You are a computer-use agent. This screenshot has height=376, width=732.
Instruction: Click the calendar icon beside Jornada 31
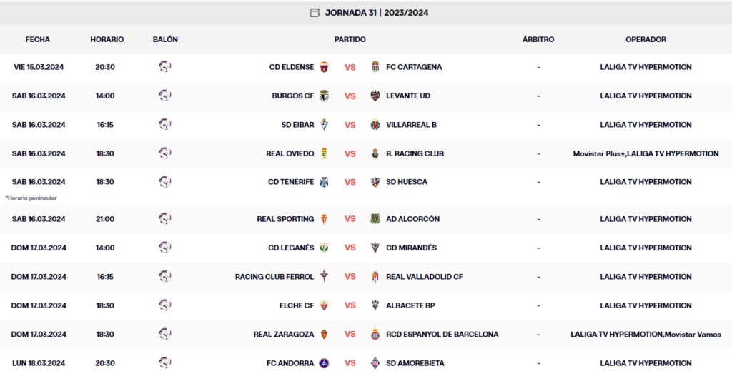point(315,12)
